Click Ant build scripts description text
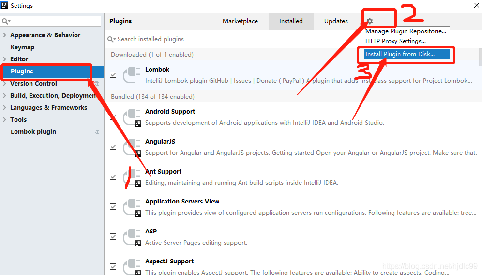Viewport: 482px width, 275px height. tap(241, 183)
